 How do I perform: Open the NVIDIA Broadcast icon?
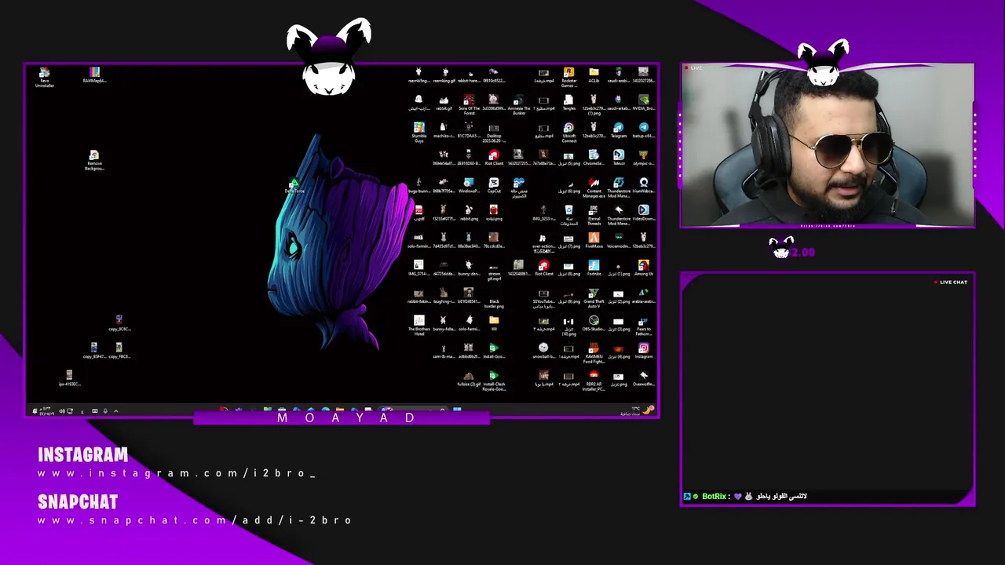point(644,104)
